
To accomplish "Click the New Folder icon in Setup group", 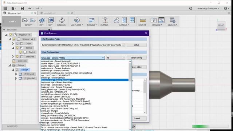I will pyautogui.click(x=33, y=20).
